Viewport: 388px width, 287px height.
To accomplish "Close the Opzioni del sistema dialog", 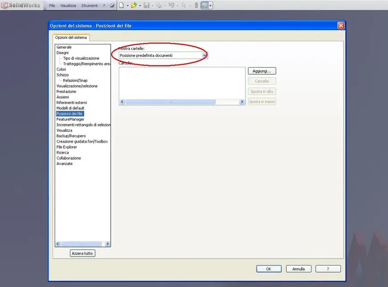I will (x=341, y=26).
